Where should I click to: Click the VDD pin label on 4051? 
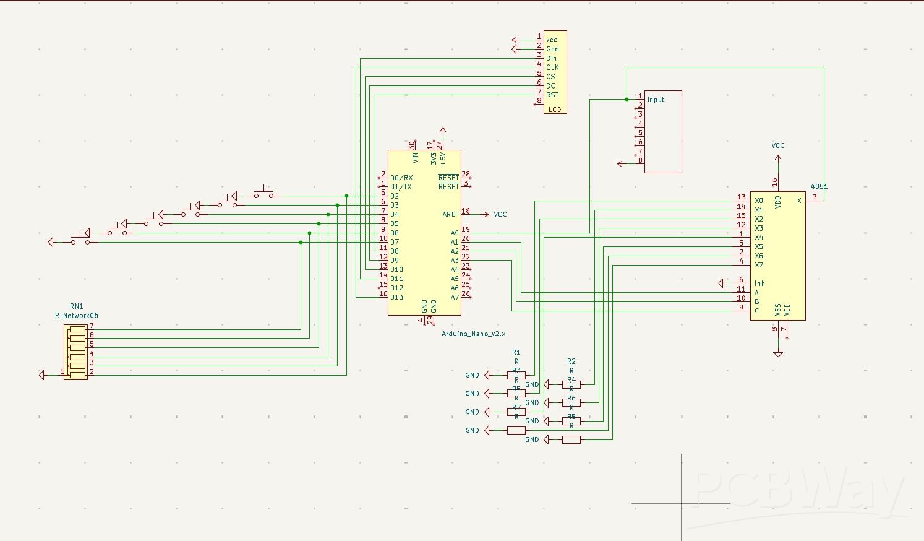coord(778,201)
